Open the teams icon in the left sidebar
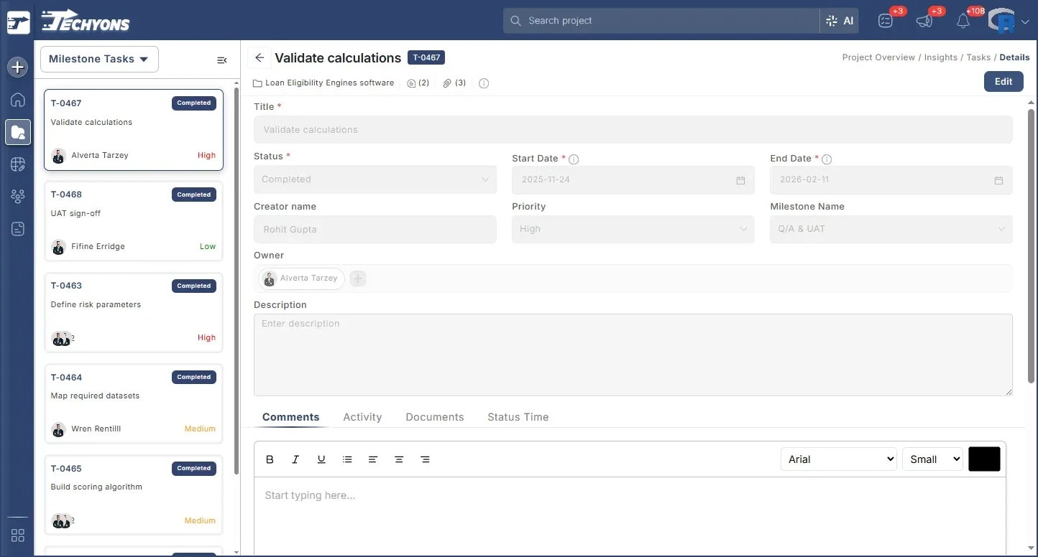 17,196
